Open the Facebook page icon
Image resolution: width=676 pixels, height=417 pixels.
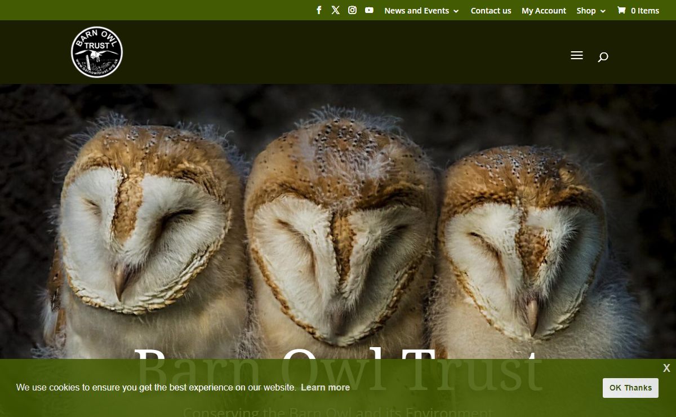pyautogui.click(x=319, y=10)
